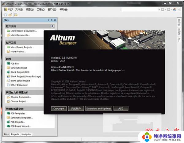Click the PCB File icon
This screenshot has height=143, width=184.
(8, 64)
